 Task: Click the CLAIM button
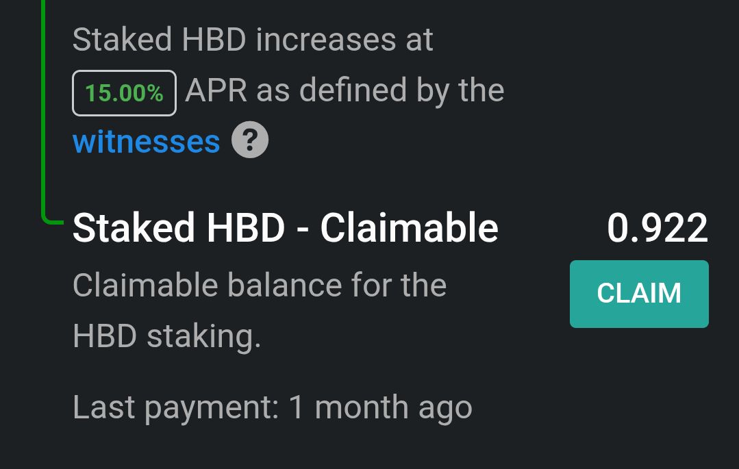(639, 294)
